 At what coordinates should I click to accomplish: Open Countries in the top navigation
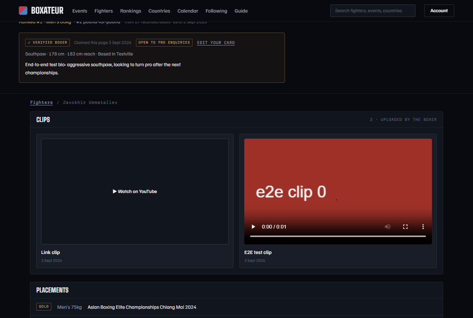click(159, 11)
